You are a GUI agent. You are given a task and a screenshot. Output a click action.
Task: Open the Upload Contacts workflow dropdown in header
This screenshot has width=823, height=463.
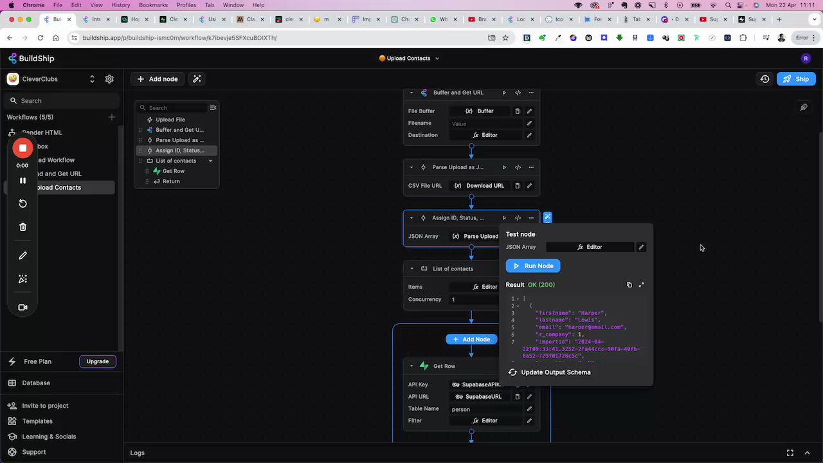(x=436, y=58)
